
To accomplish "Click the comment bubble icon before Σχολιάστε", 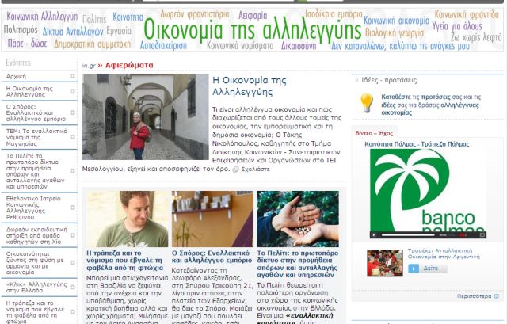I will coord(236,170).
